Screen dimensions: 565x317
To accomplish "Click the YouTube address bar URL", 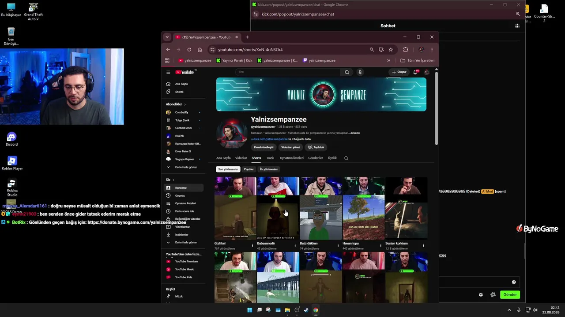I will coord(250,50).
